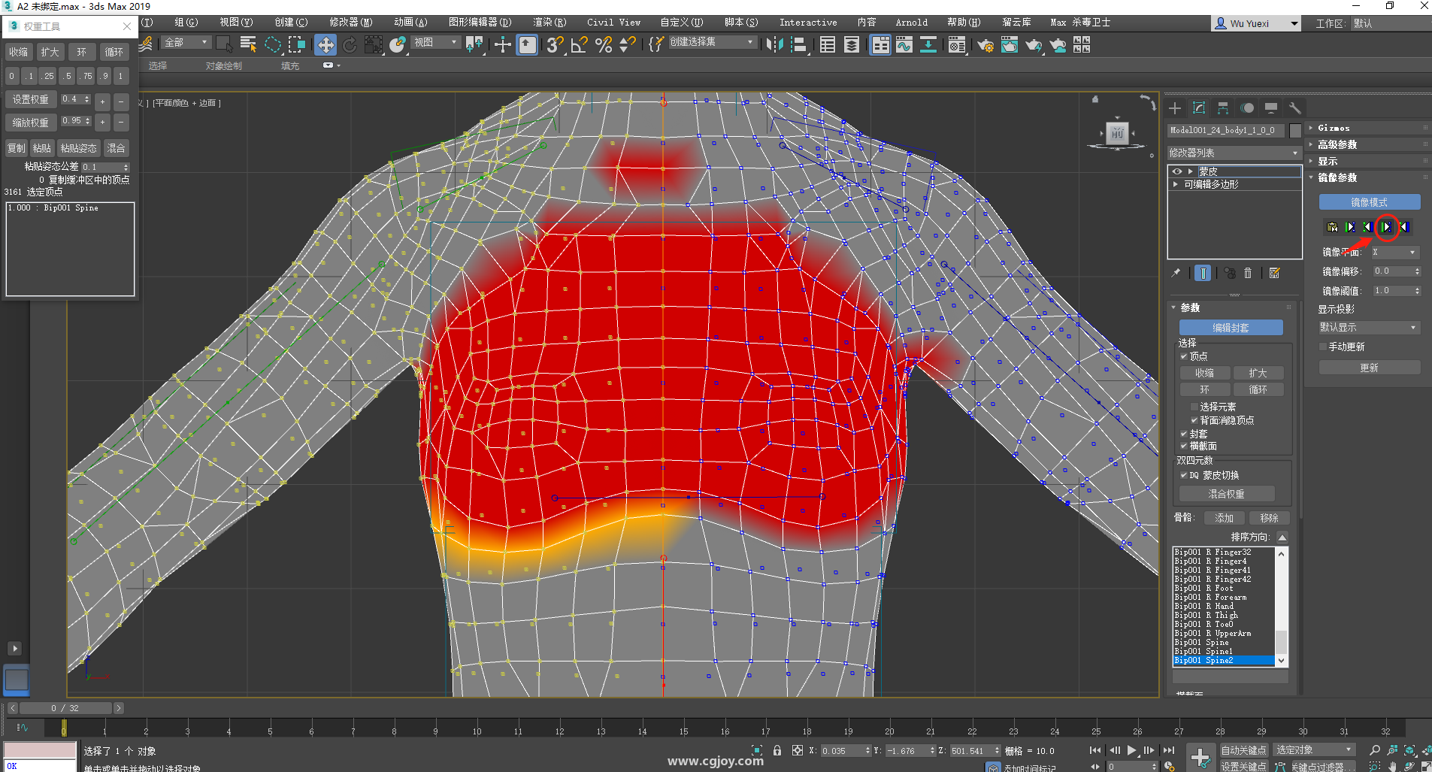Screen dimensions: 1432x772
Task: Click the 混合权重 blend weights button
Action: (x=1227, y=494)
